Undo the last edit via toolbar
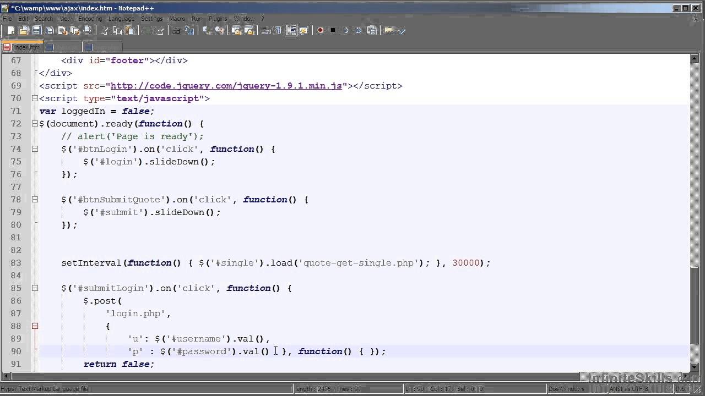 pyautogui.click(x=147, y=31)
